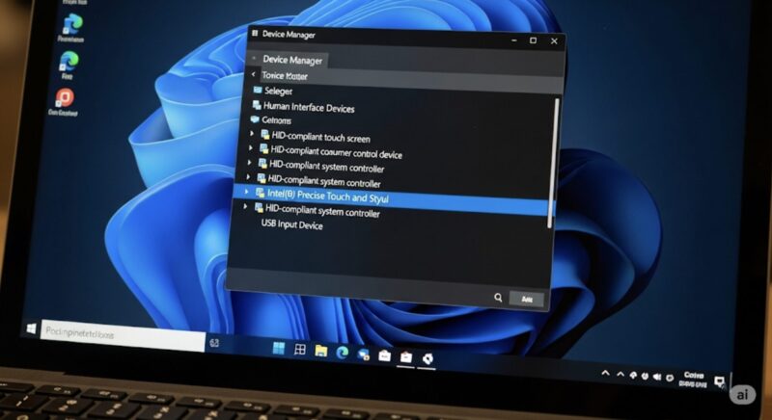Image resolution: width=772 pixels, height=420 pixels.
Task: Expand the system controller just above USB Input Device
Action: coord(245,207)
